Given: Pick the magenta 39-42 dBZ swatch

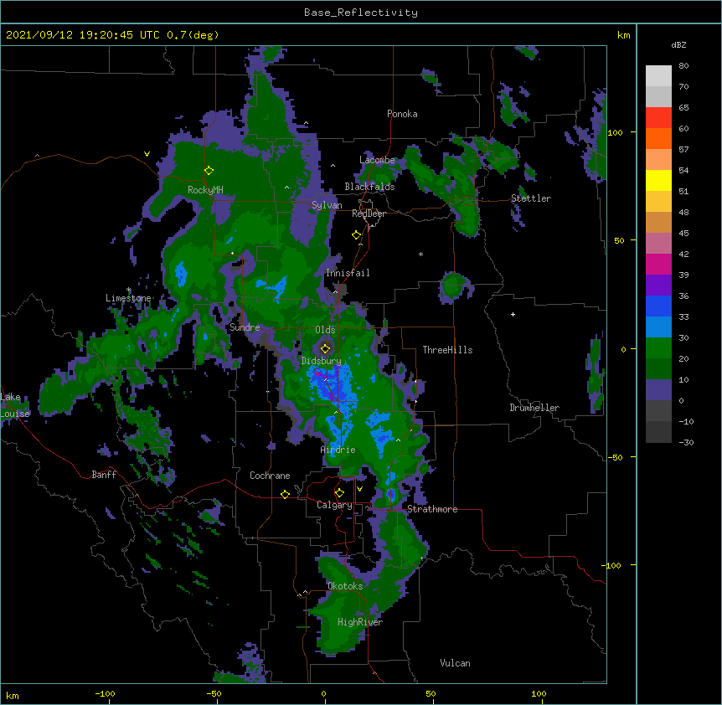Looking at the screenshot, I should 658,264.
